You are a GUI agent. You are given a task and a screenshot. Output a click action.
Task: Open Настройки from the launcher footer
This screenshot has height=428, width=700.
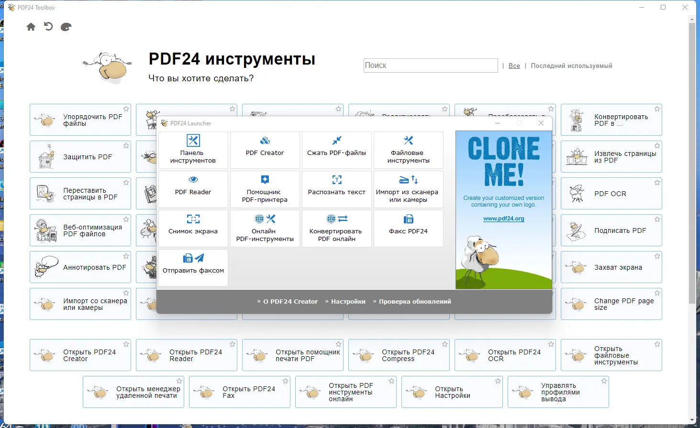point(348,301)
